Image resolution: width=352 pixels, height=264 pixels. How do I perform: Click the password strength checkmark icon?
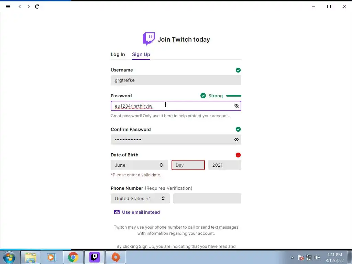(203, 96)
